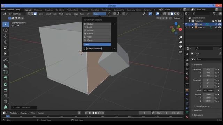Delete custom orientation with X button
Image resolution: width=223 pixels, height=125 pixels.
(114, 49)
